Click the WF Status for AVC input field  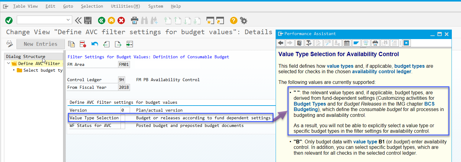click(123, 125)
